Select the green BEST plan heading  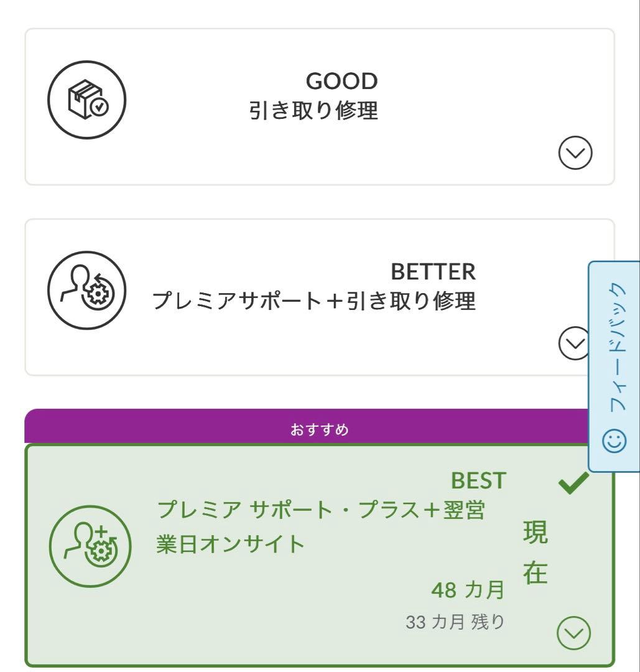(x=478, y=480)
